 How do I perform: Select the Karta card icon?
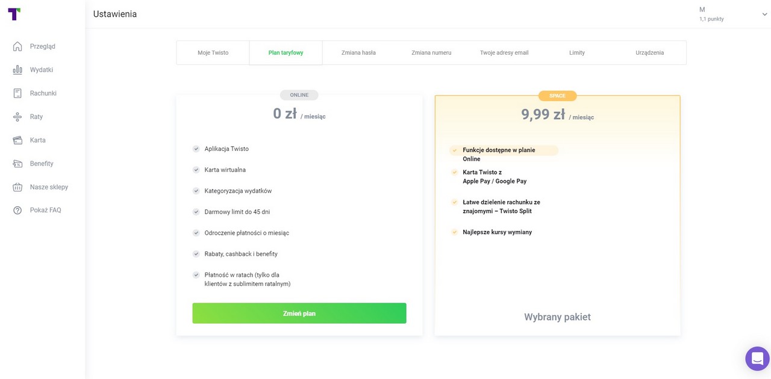(x=17, y=140)
